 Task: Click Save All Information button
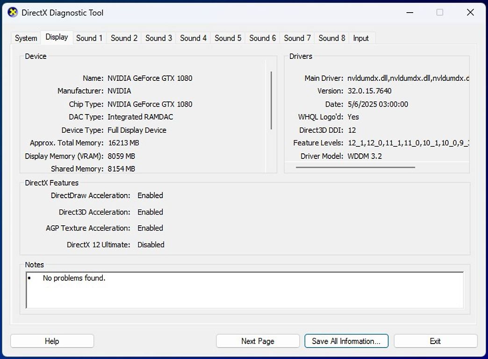click(346, 341)
